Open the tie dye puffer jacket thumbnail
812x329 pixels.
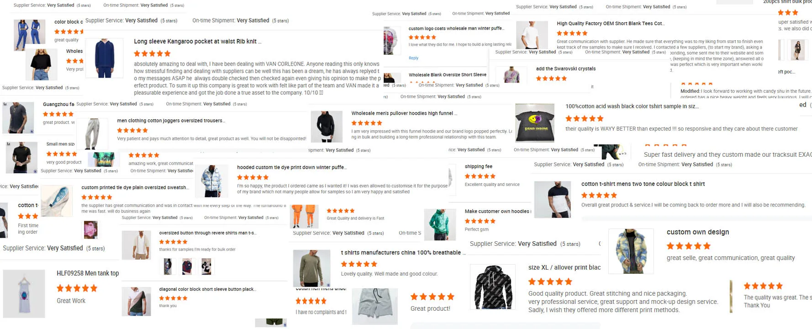click(x=211, y=181)
